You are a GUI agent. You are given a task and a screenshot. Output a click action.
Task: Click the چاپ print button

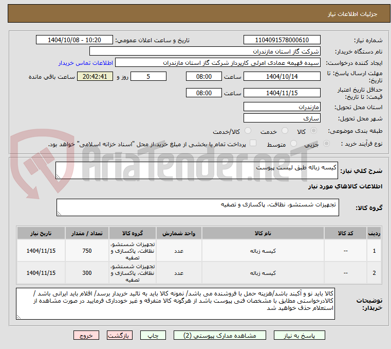pyautogui.click(x=153, y=335)
